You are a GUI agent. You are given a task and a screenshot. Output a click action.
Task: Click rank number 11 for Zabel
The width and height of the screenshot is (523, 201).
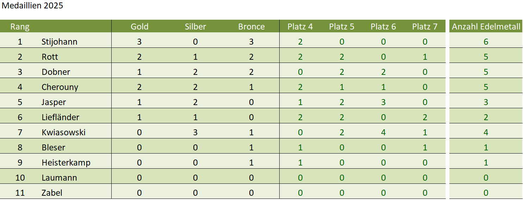[x=20, y=193]
